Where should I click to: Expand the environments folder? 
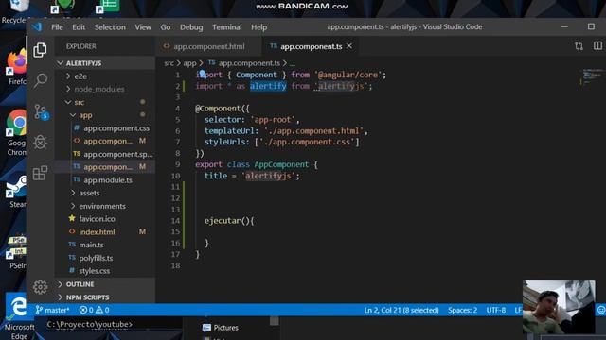(x=105, y=206)
